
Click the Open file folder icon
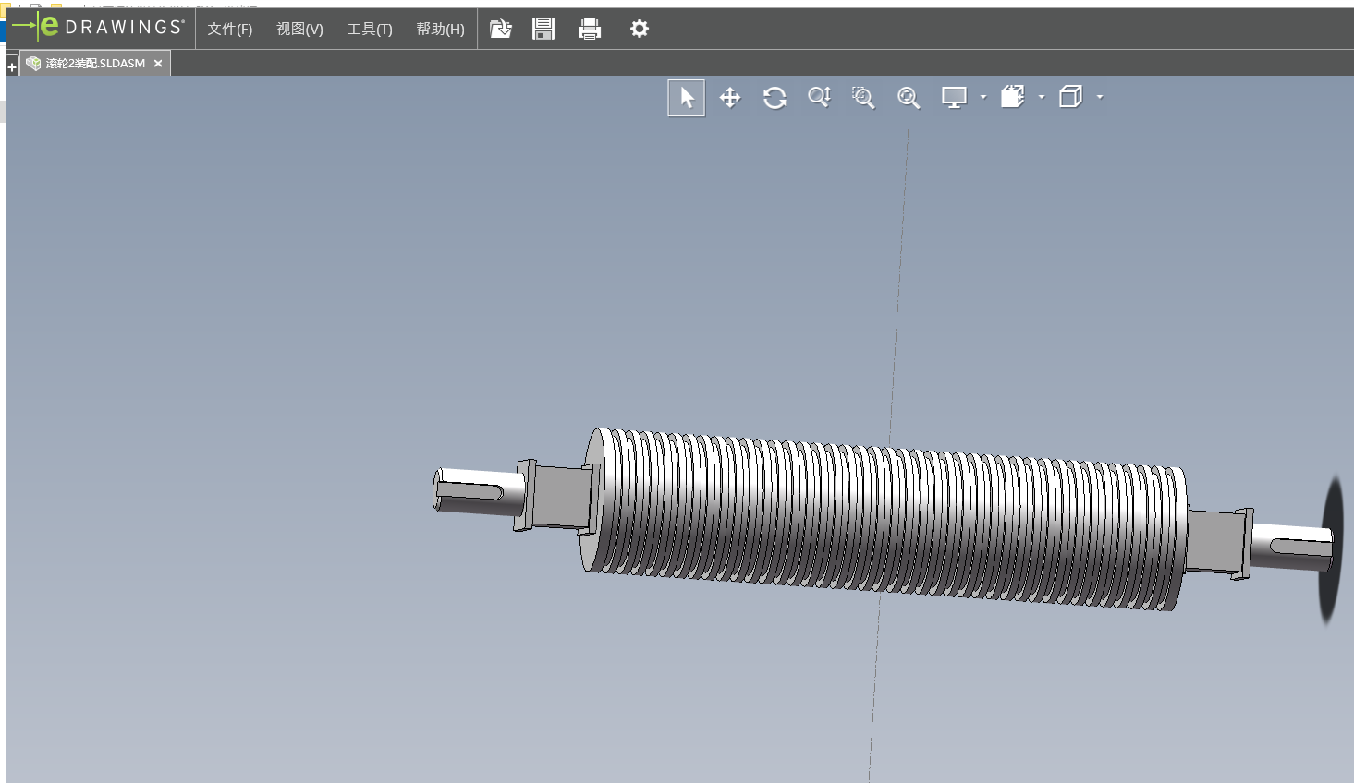click(500, 30)
